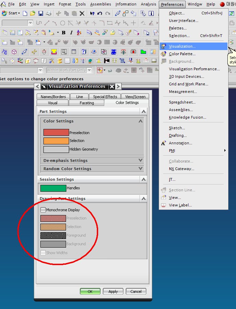The image size is (236, 309).
Task: Collapse the Session Settings group
Action: click(x=144, y=179)
